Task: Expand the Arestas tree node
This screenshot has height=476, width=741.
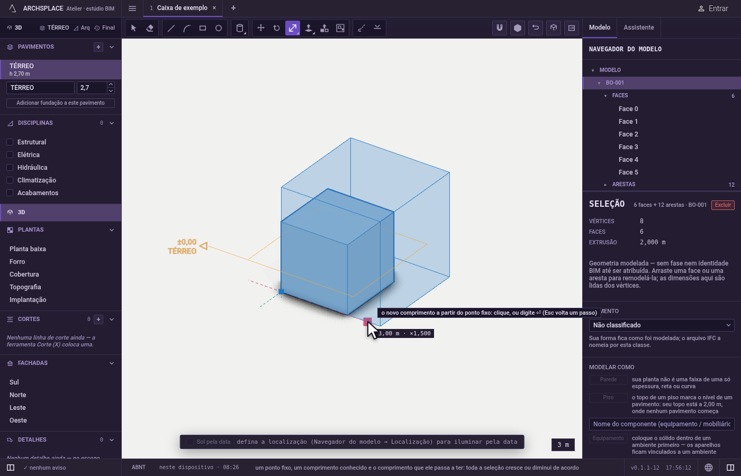Action: tap(606, 185)
